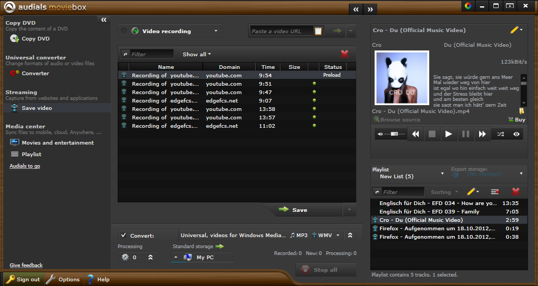Open Options with wrench icon
Viewport: 538px width, 286px height.
pyautogui.click(x=63, y=280)
